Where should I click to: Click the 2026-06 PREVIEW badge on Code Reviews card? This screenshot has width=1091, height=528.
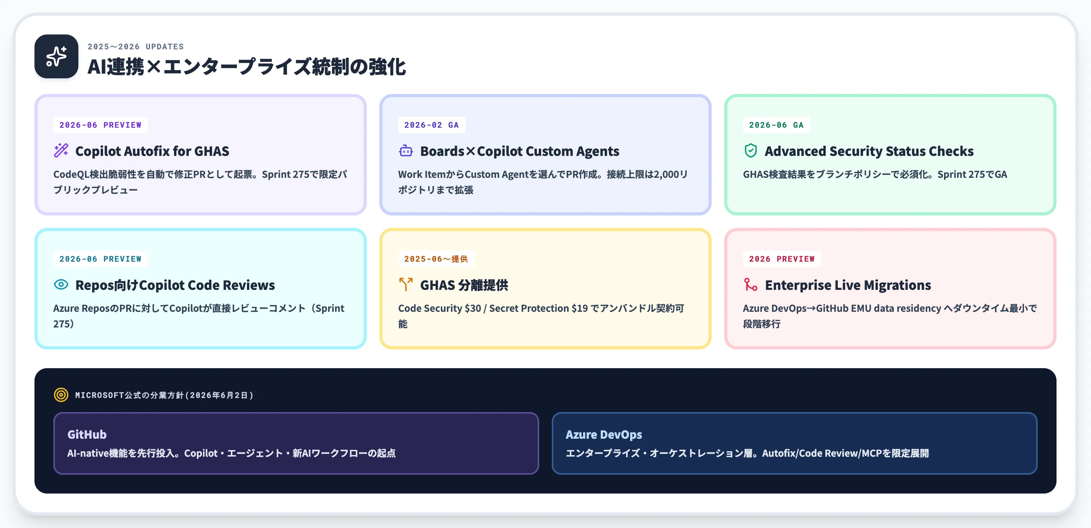(x=100, y=259)
